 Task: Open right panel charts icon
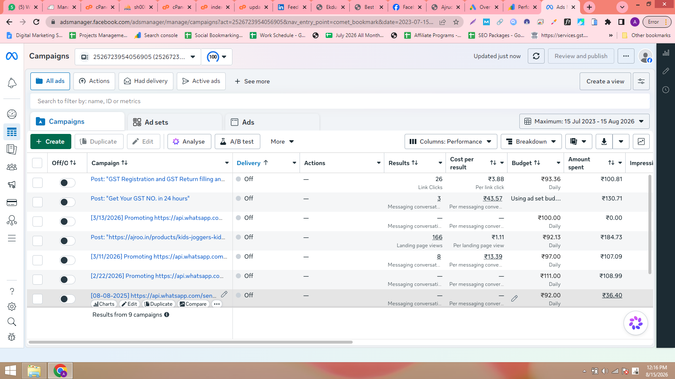point(666,53)
